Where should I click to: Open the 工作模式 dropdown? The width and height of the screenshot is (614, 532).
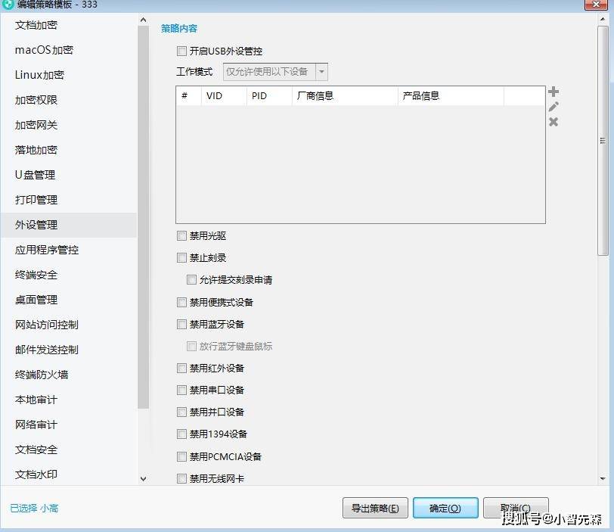[x=275, y=72]
